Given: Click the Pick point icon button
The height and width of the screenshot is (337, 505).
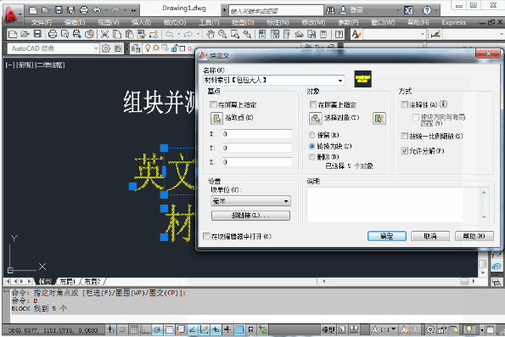Looking at the screenshot, I should (216, 118).
